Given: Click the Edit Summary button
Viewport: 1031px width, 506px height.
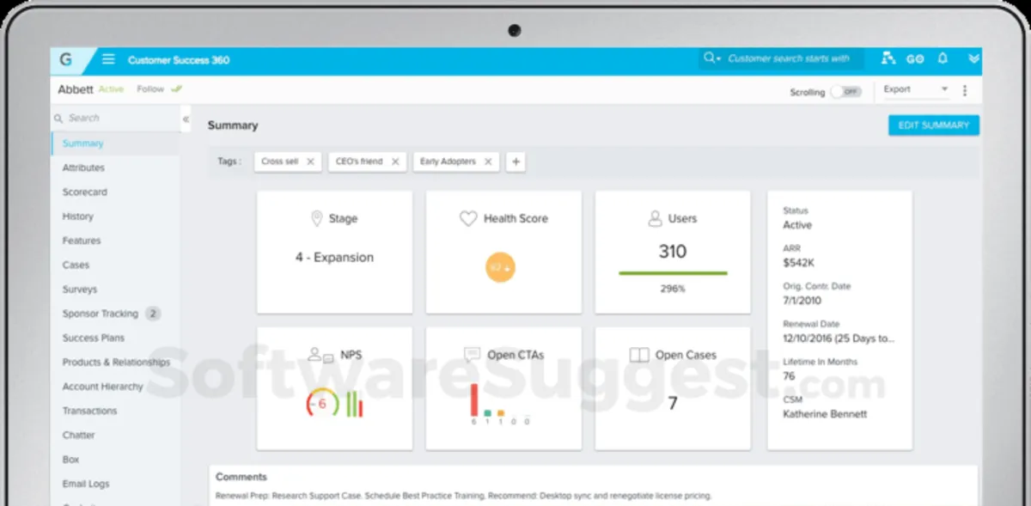Looking at the screenshot, I should (934, 125).
